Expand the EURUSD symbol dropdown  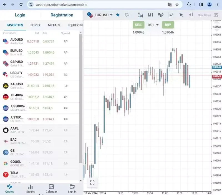[x=111, y=15]
